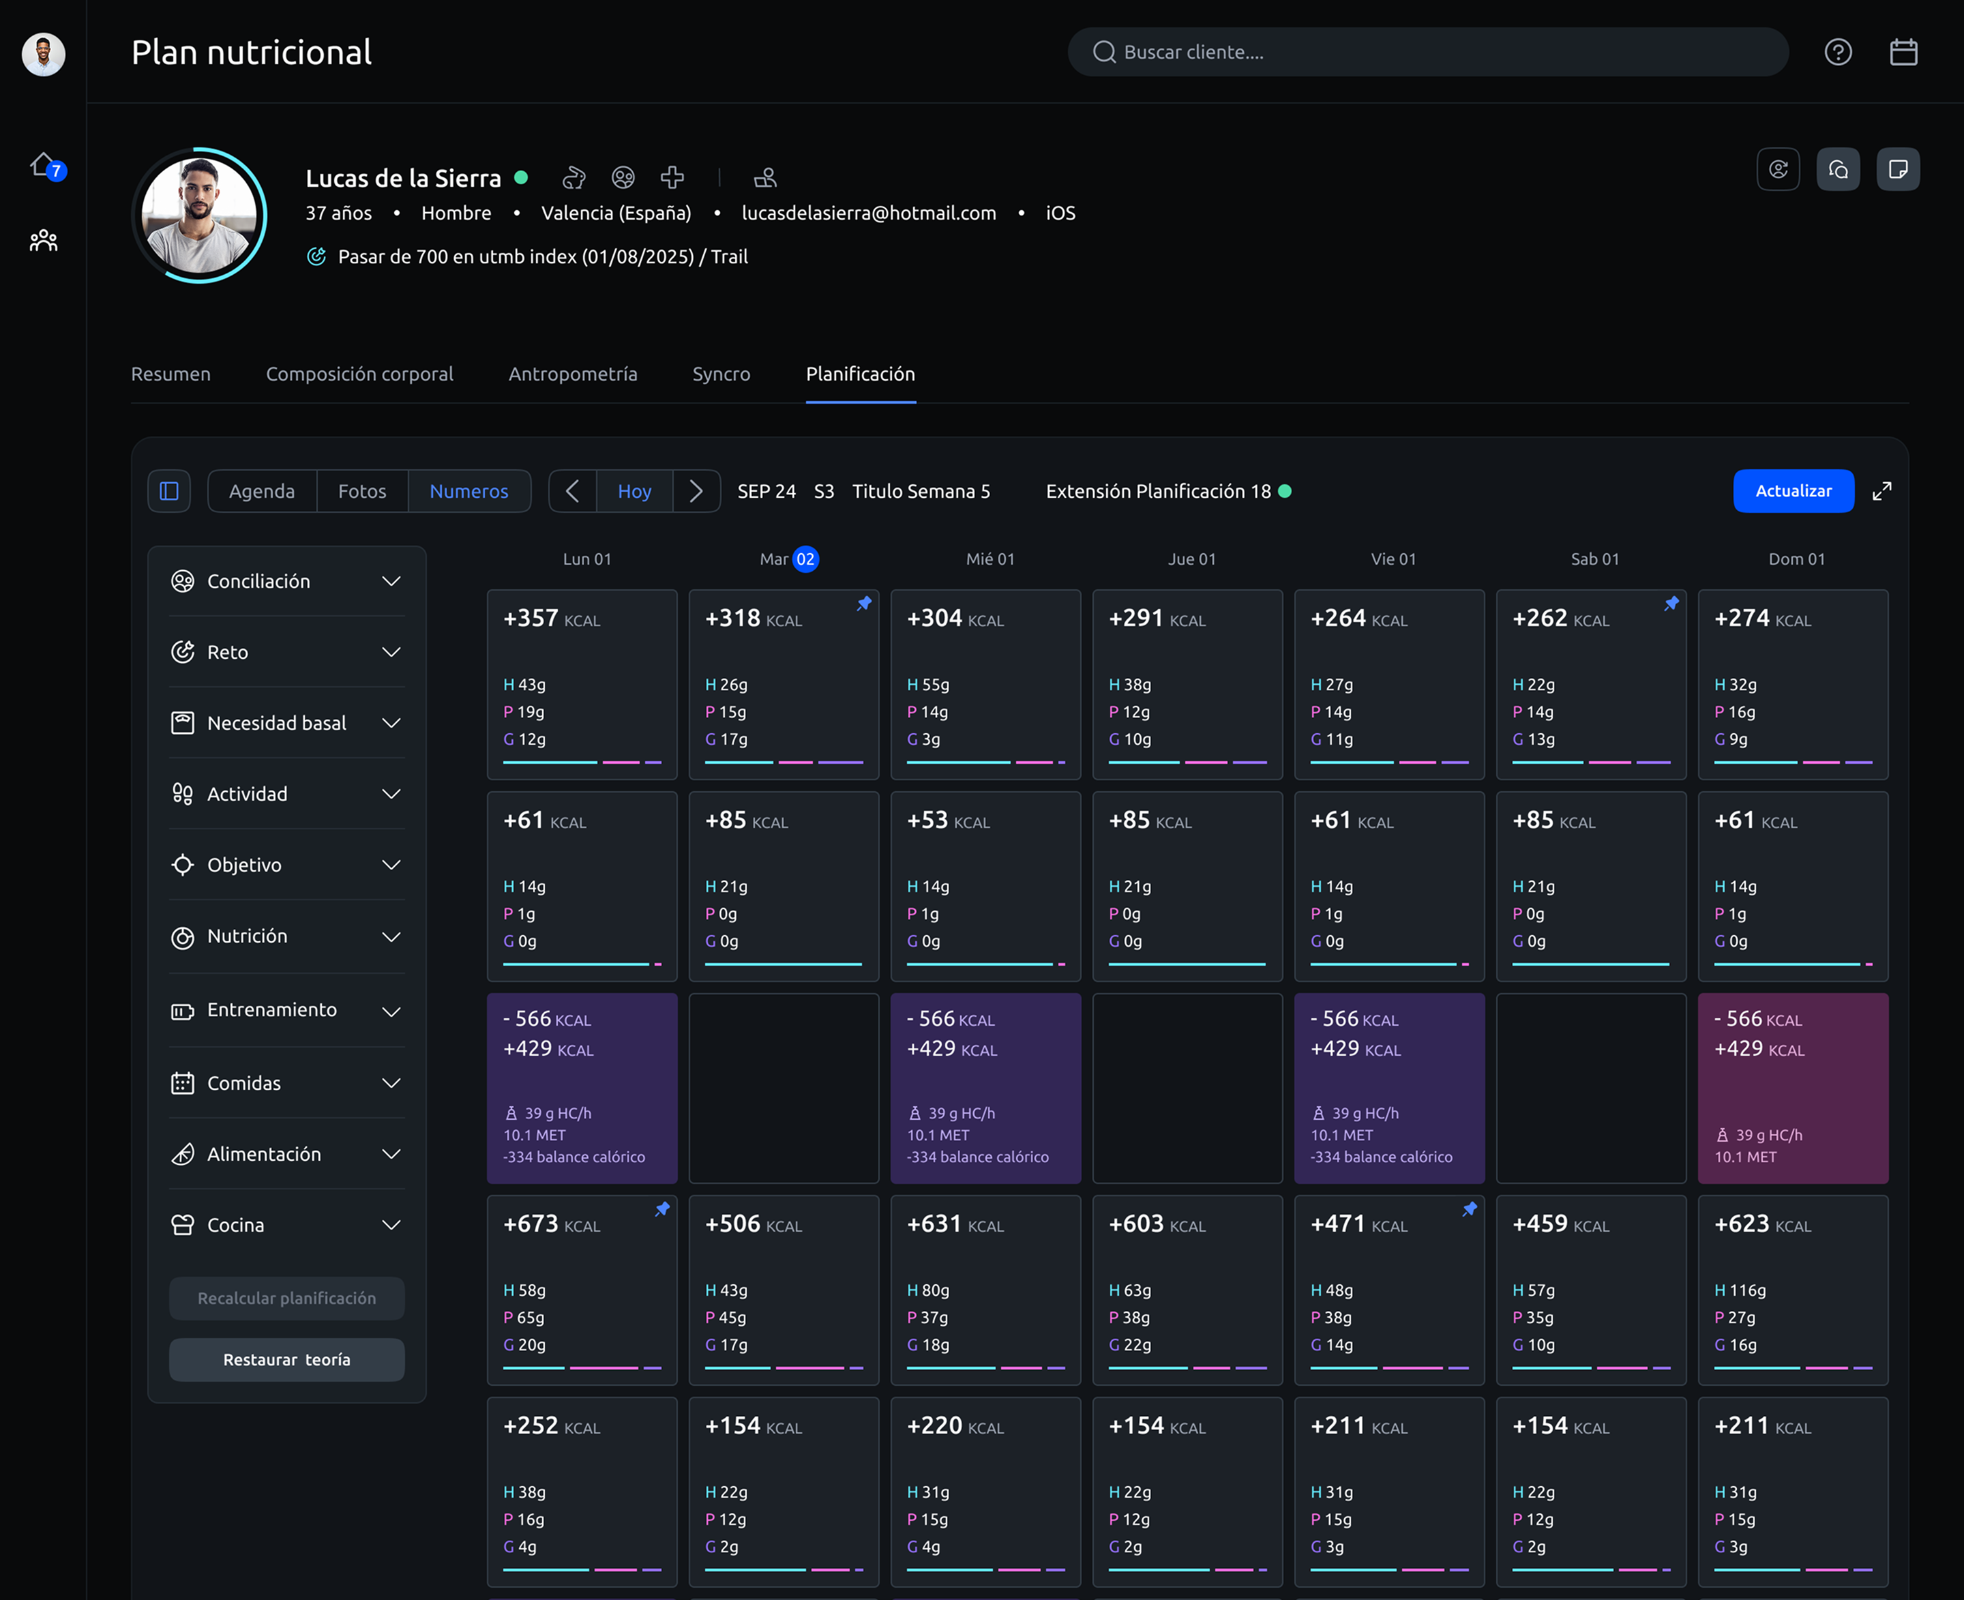The height and width of the screenshot is (1600, 1964).
Task: Switch to the Syncro tab
Action: [721, 373]
